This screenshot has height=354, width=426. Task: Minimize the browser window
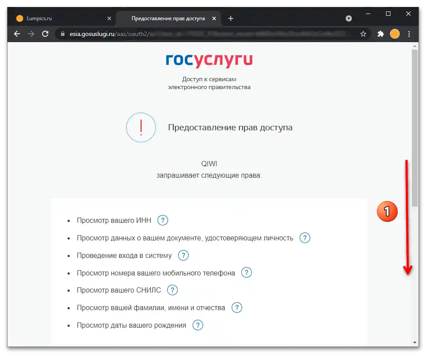coord(368,14)
